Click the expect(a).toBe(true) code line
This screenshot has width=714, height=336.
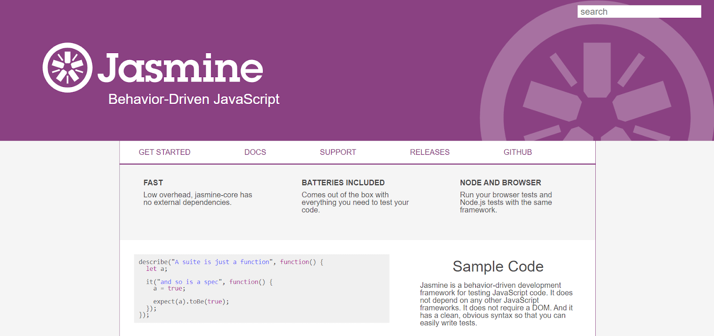pyautogui.click(x=191, y=302)
